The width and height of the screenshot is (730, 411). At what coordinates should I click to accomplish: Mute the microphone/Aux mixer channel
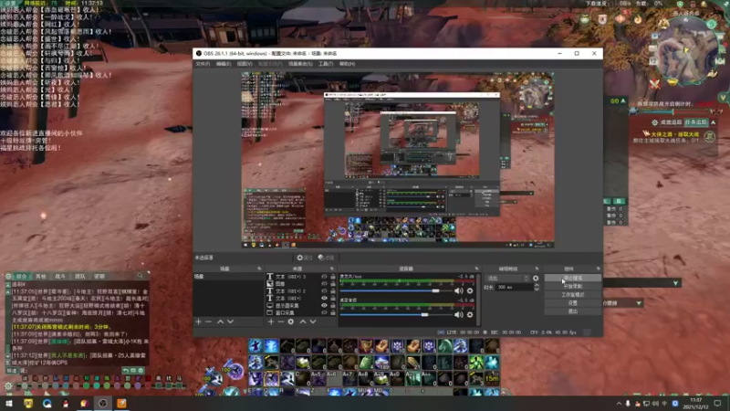459,290
